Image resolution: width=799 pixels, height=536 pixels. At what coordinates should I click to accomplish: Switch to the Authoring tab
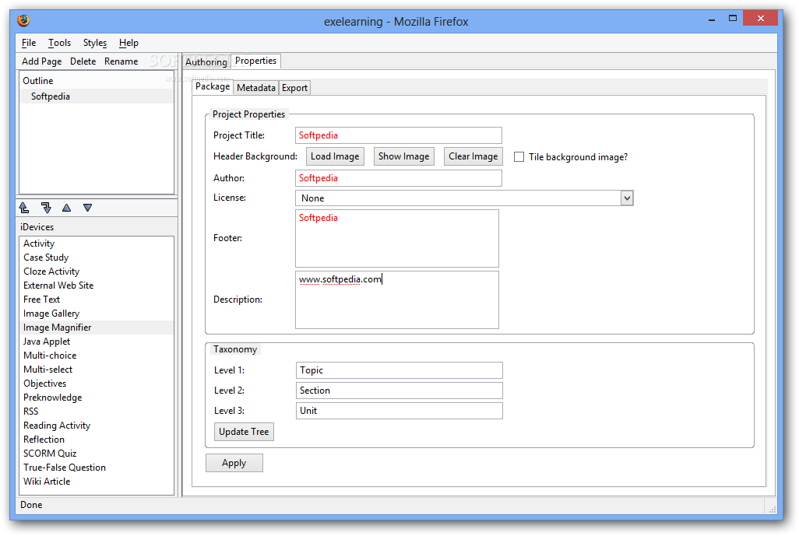click(x=206, y=61)
